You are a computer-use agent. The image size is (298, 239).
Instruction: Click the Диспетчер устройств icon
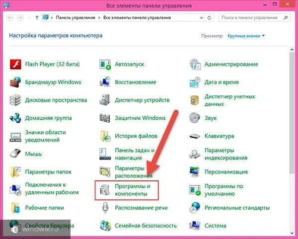click(105, 100)
